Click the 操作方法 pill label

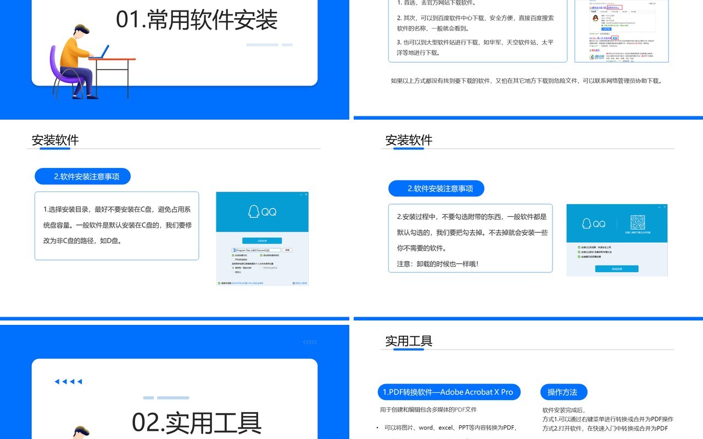(x=564, y=392)
